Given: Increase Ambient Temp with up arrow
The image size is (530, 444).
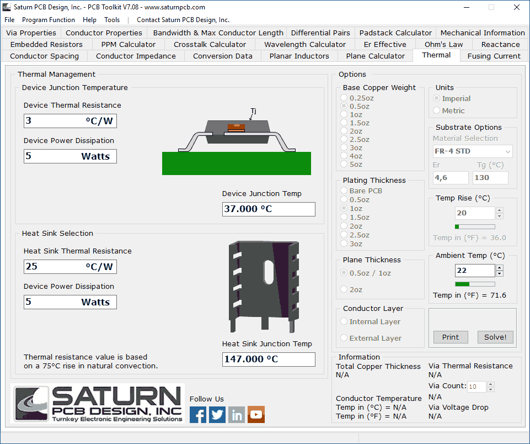Looking at the screenshot, I should click(500, 268).
